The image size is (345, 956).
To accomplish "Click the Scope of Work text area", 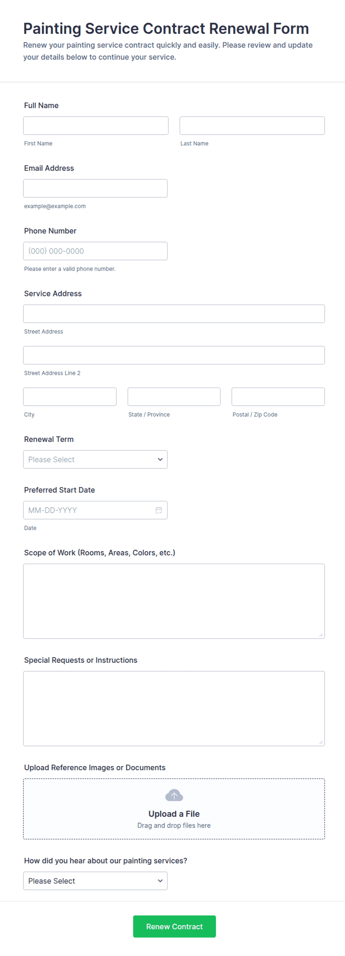I will pyautogui.click(x=174, y=601).
